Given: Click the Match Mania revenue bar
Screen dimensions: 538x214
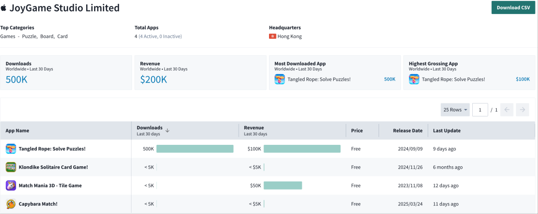Looking at the screenshot, I should 282,186.
